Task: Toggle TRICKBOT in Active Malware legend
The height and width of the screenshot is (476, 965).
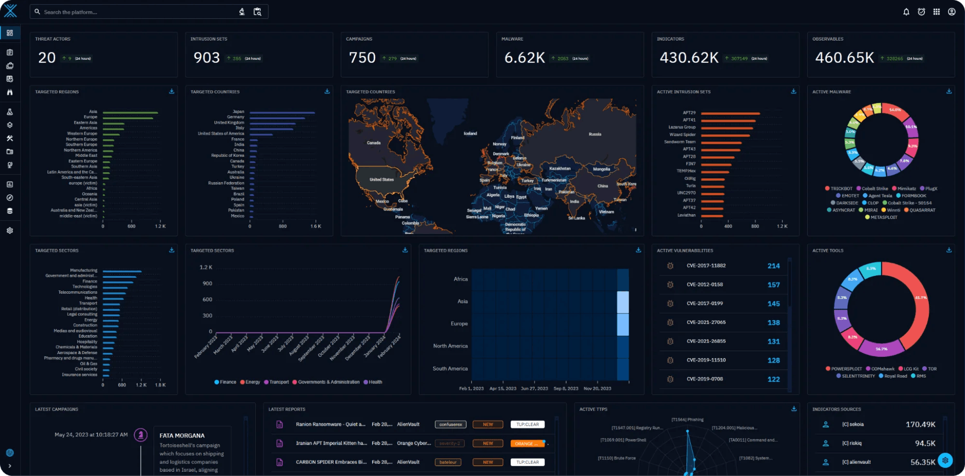Action: point(839,189)
